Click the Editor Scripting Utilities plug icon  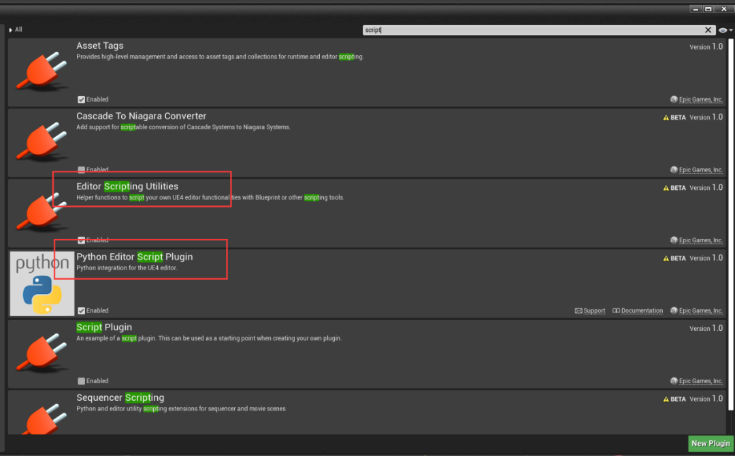point(42,212)
